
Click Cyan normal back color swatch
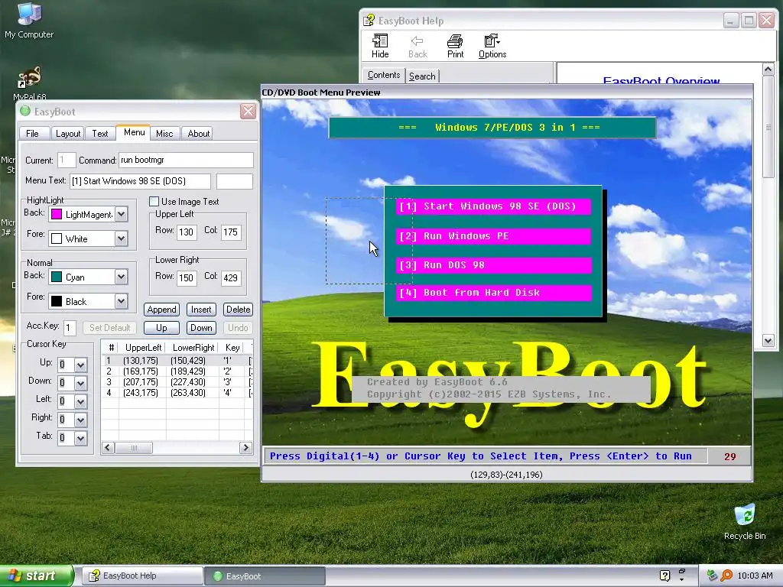coord(57,277)
